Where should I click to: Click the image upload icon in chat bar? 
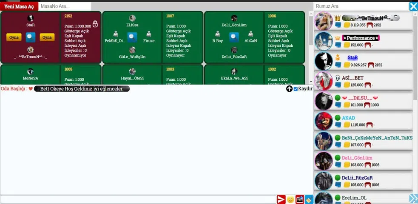(x=300, y=199)
